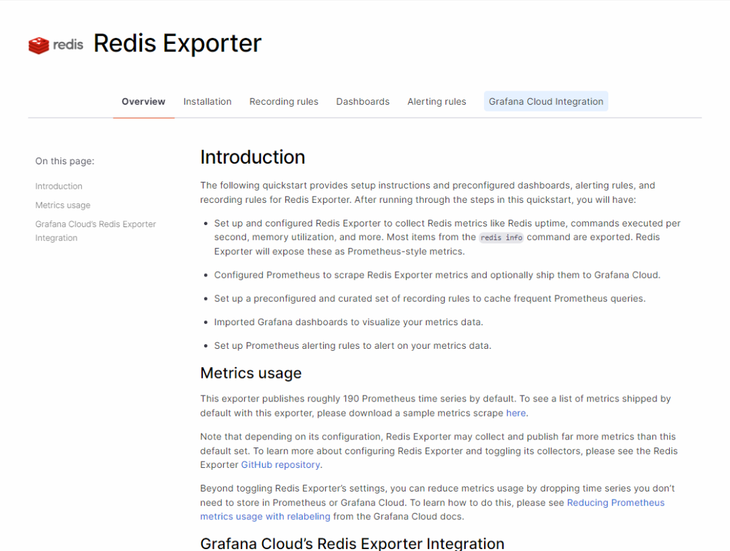Viewport: 730px width, 551px height.
Task: Select the Alerting rules tab
Action: click(437, 101)
